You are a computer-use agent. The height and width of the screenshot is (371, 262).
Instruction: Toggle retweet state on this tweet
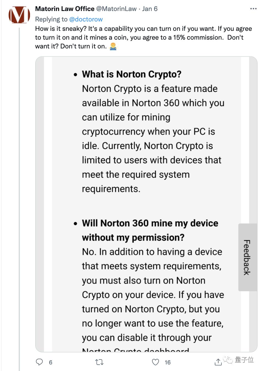(x=99, y=362)
